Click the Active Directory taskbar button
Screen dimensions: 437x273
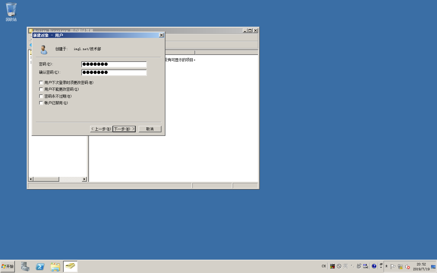click(70, 266)
